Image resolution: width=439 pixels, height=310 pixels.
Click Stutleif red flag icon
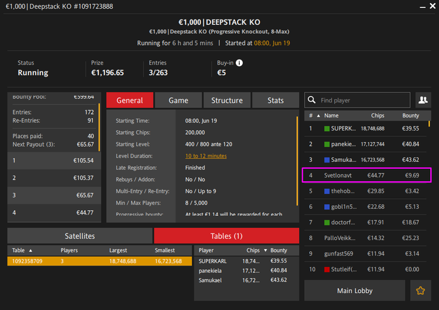327,269
